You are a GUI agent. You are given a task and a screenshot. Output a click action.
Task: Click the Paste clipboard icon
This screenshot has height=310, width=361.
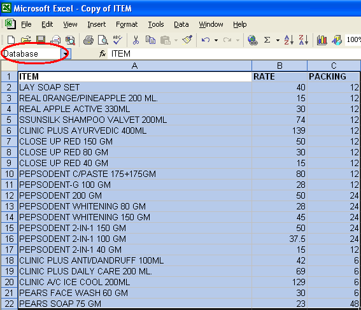(166, 40)
